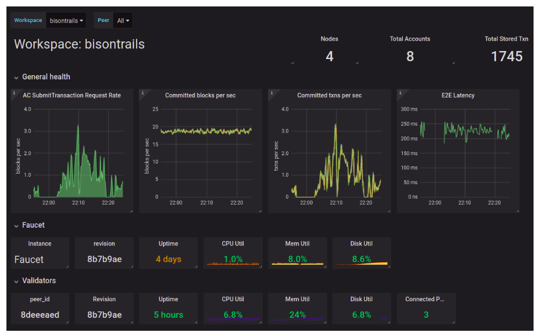Click the Nodes stat title
The width and height of the screenshot is (540, 334).
(329, 39)
